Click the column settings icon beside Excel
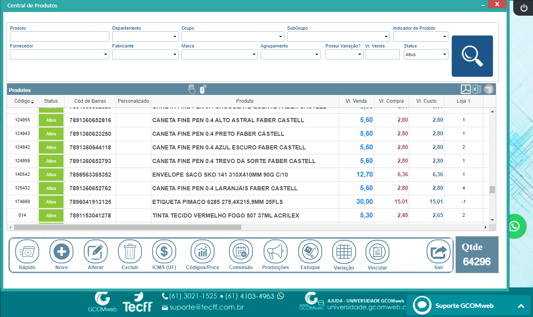Screen dimensions: 533x317 (489, 89)
